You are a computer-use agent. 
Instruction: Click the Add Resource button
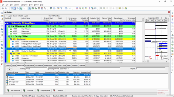click(14, 91)
